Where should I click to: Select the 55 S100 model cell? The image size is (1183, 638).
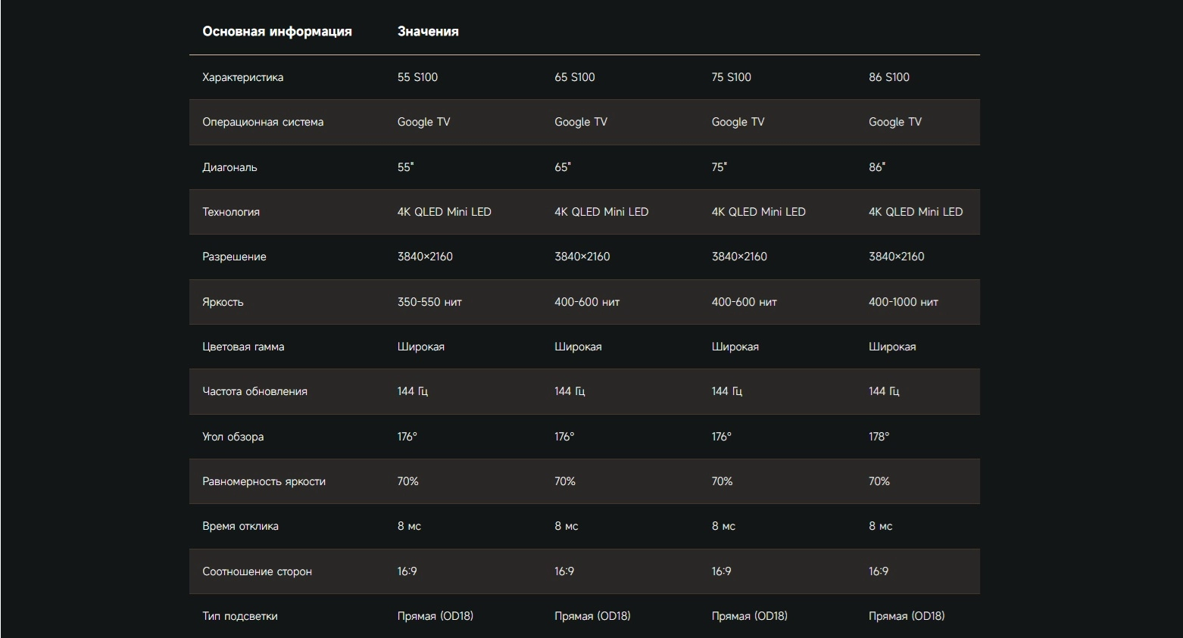coord(417,77)
